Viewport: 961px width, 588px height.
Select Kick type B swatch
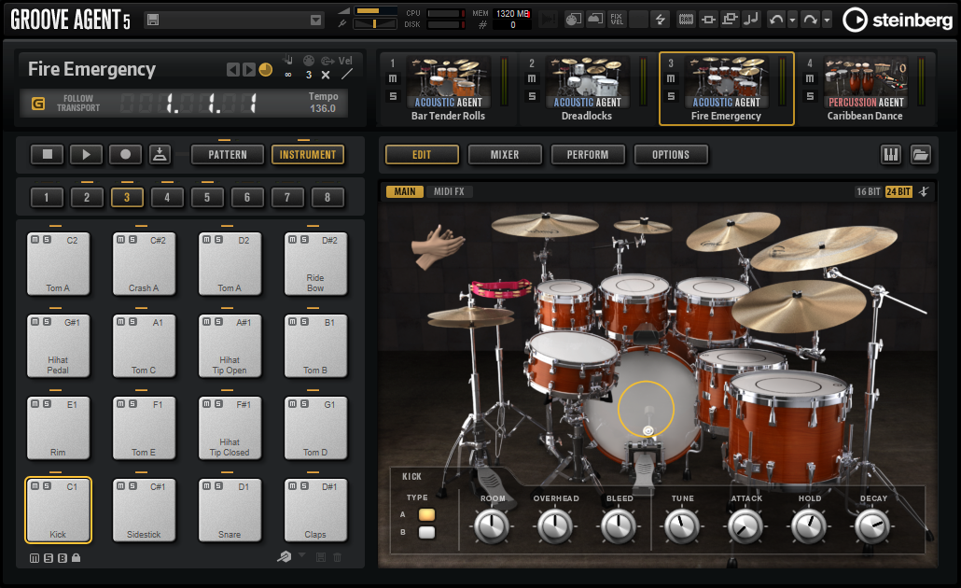pyautogui.click(x=426, y=532)
